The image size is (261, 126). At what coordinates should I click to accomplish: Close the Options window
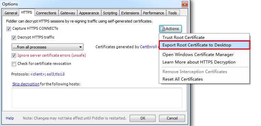pos(185,4)
